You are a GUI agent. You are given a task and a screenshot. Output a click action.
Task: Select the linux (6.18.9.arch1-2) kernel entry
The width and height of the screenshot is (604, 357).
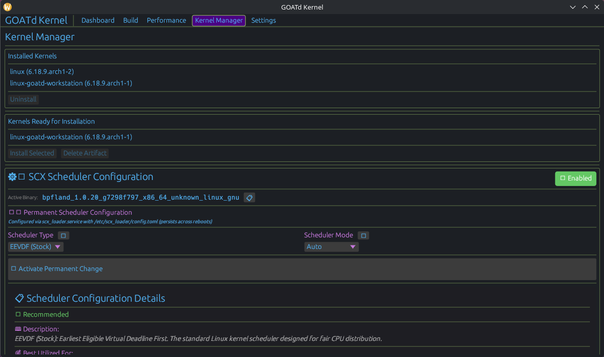pos(42,72)
